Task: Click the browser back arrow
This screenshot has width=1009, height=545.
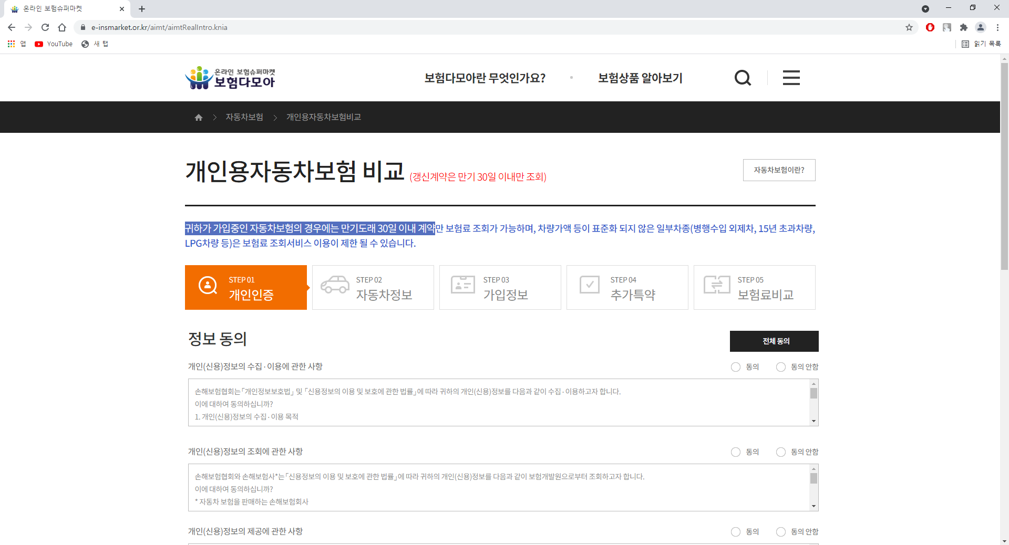Action: pos(12,27)
